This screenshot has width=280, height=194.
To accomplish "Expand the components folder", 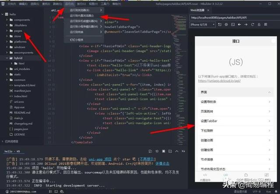I will pos(7,20).
